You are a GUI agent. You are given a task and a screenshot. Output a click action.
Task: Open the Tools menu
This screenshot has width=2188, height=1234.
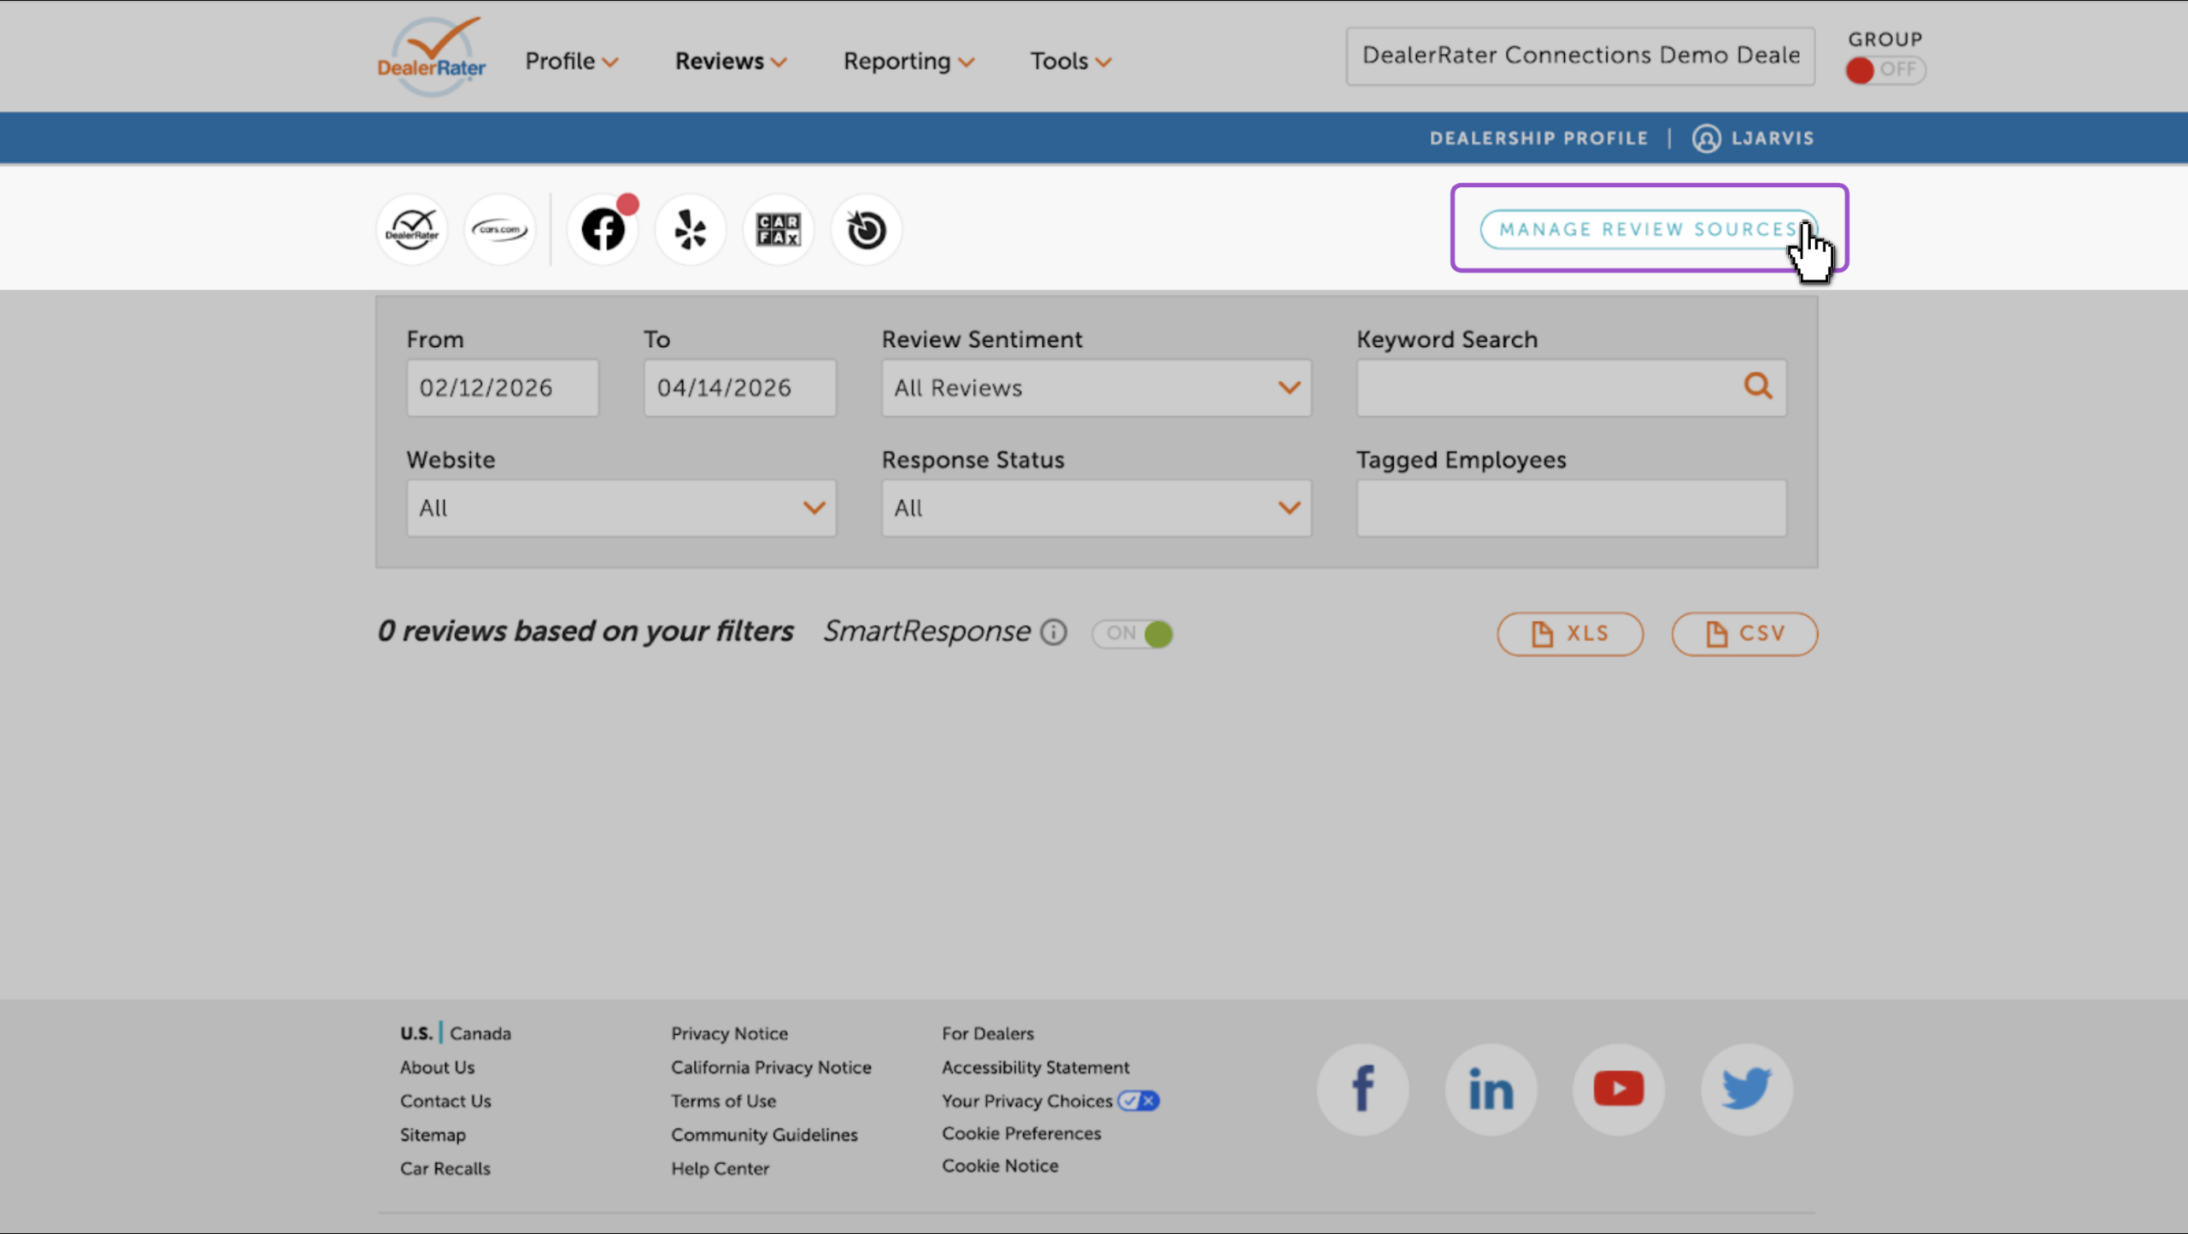click(x=1070, y=62)
